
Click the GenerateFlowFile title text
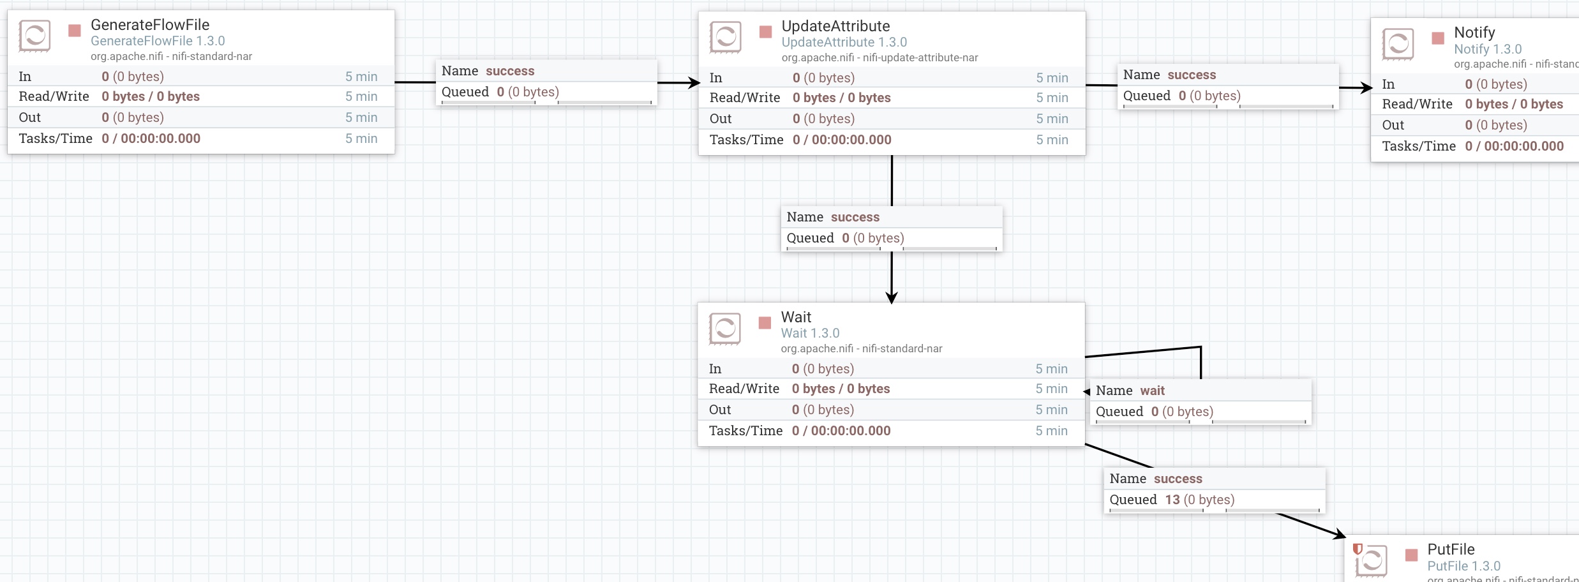149,24
